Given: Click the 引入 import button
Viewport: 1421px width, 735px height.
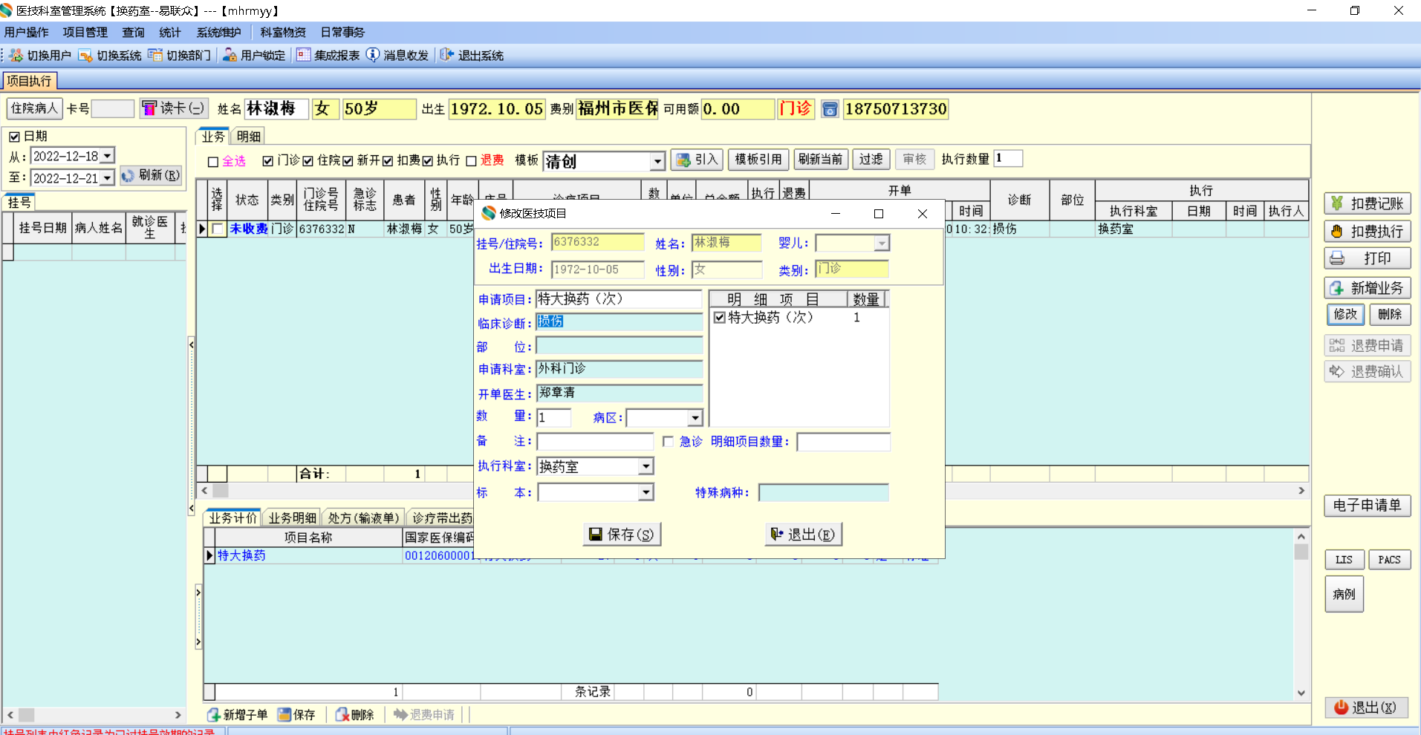Looking at the screenshot, I should pos(697,160).
